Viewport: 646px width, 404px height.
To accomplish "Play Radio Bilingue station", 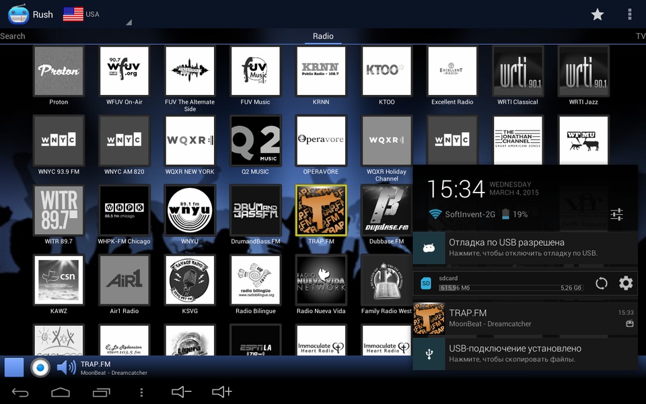I will click(256, 280).
